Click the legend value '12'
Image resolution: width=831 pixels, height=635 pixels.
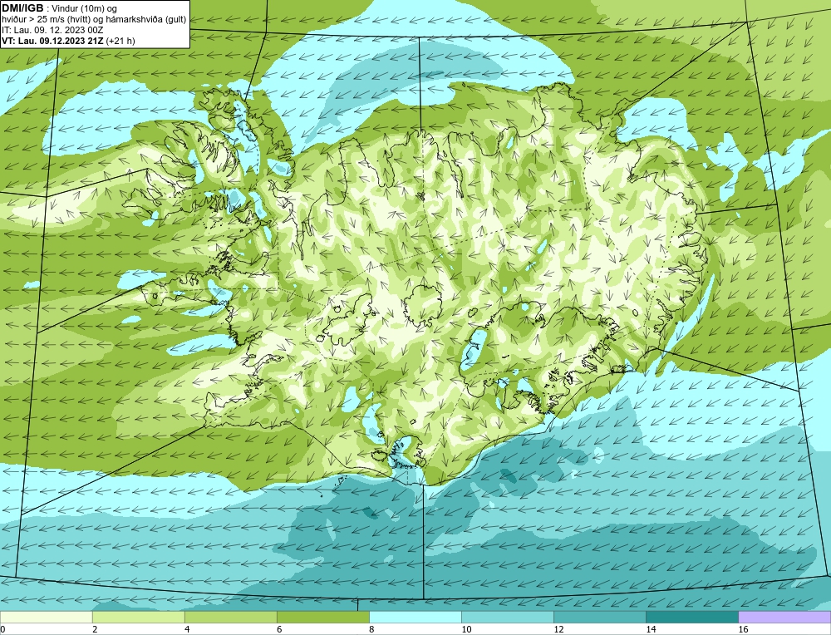click(x=558, y=629)
